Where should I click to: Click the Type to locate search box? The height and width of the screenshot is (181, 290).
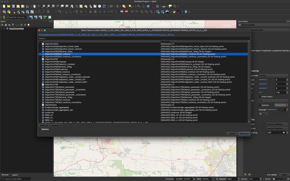16,179
